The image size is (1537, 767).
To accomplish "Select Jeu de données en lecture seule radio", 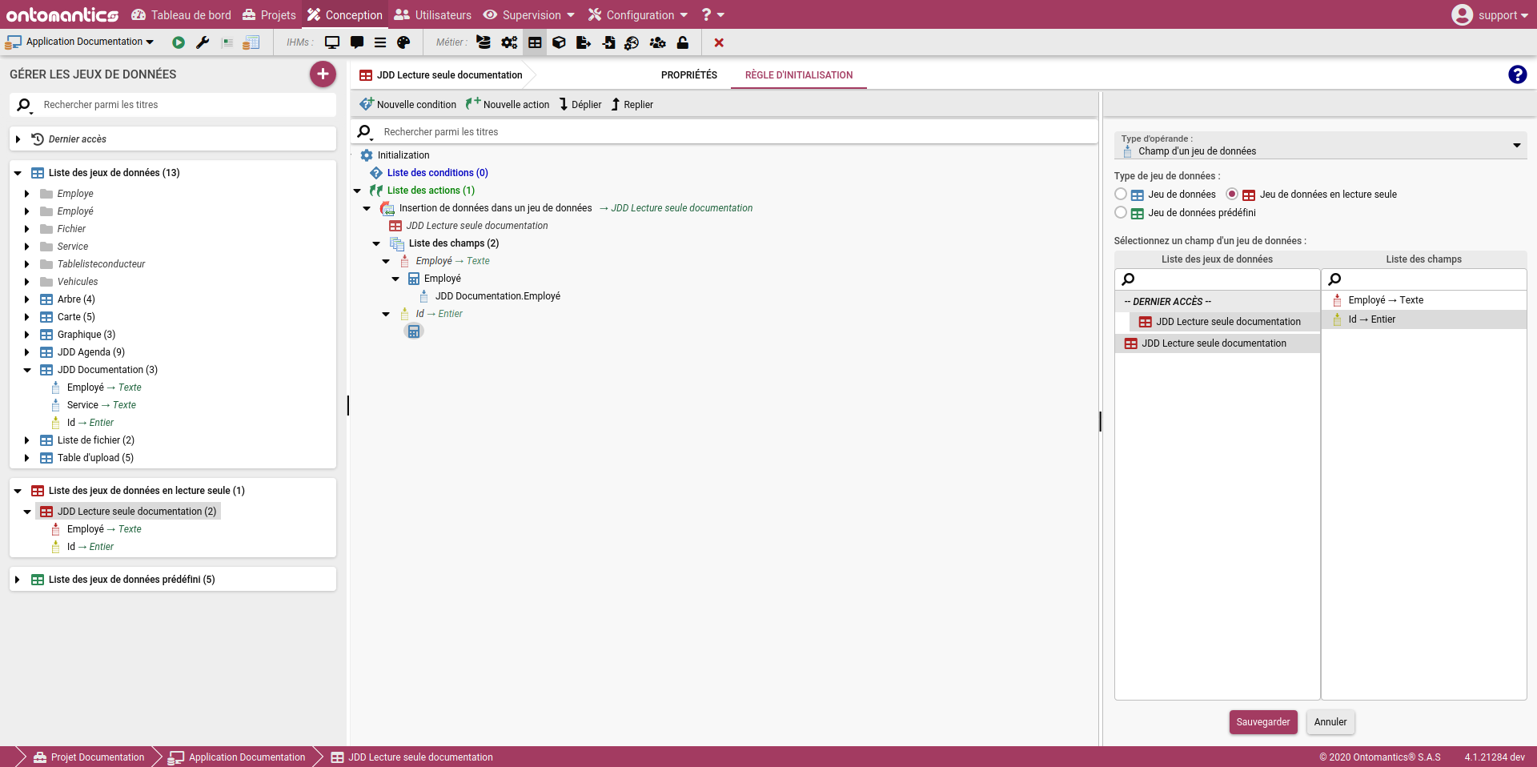I will (x=1232, y=194).
